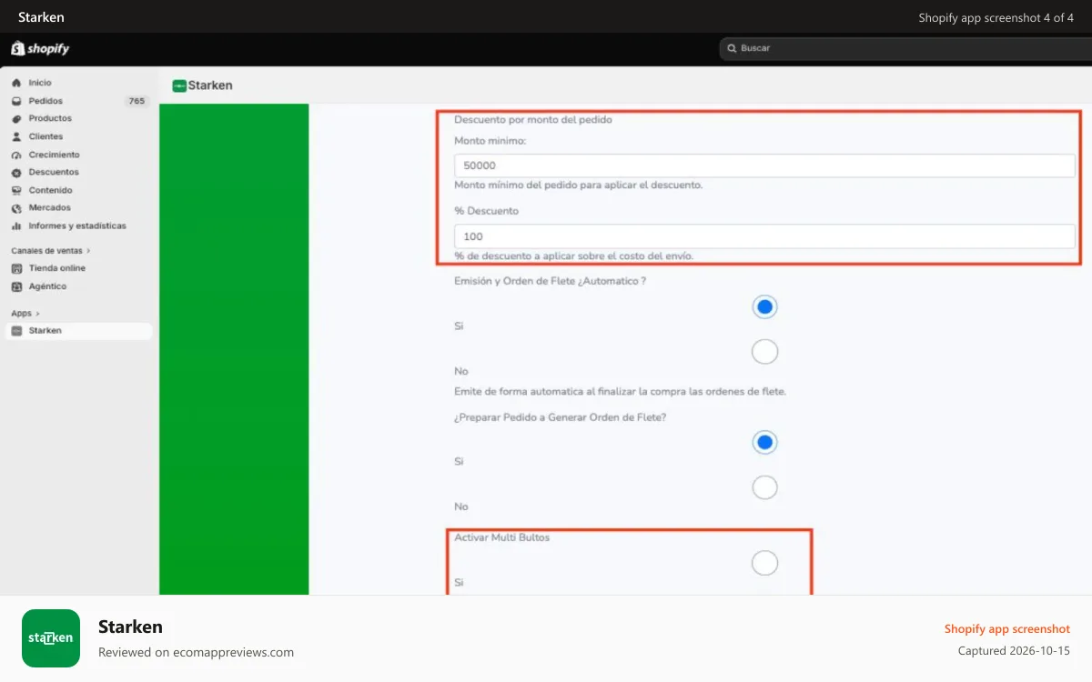Click the Mercados globe icon

click(16, 208)
